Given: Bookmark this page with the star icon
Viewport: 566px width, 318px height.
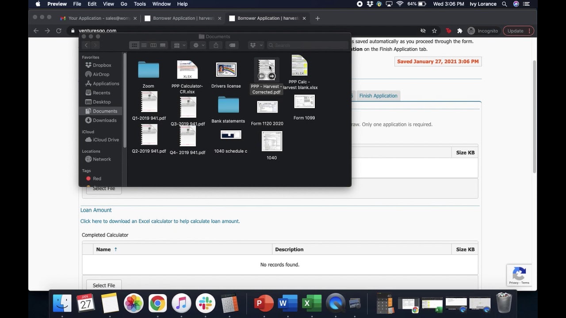Looking at the screenshot, I should click(x=435, y=31).
